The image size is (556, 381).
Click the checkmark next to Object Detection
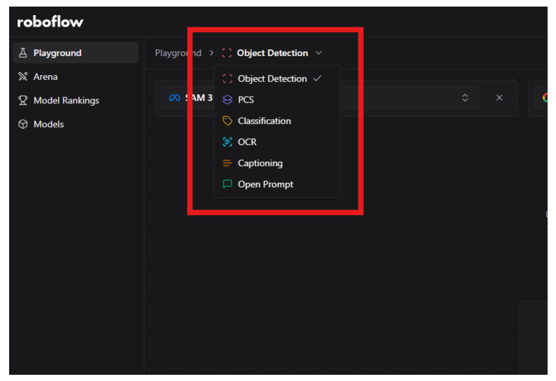coord(317,78)
